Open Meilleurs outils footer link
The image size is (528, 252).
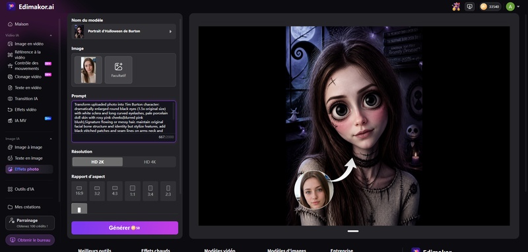[94, 250]
